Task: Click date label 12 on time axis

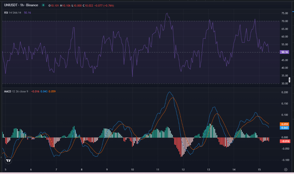Action: 183,169
